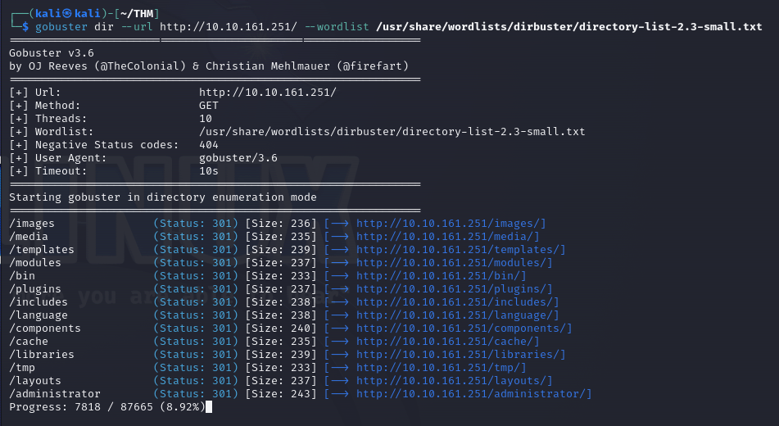Click the /images path result
Viewport: 779px width, 426px height.
pyautogui.click(x=32, y=224)
